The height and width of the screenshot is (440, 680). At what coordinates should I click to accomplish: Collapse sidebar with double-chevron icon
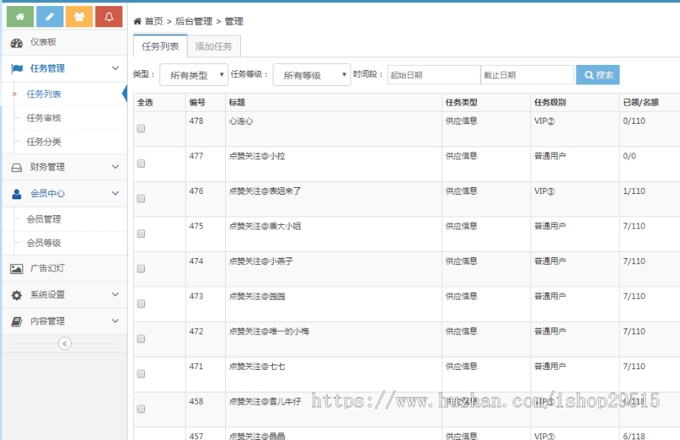point(64,343)
